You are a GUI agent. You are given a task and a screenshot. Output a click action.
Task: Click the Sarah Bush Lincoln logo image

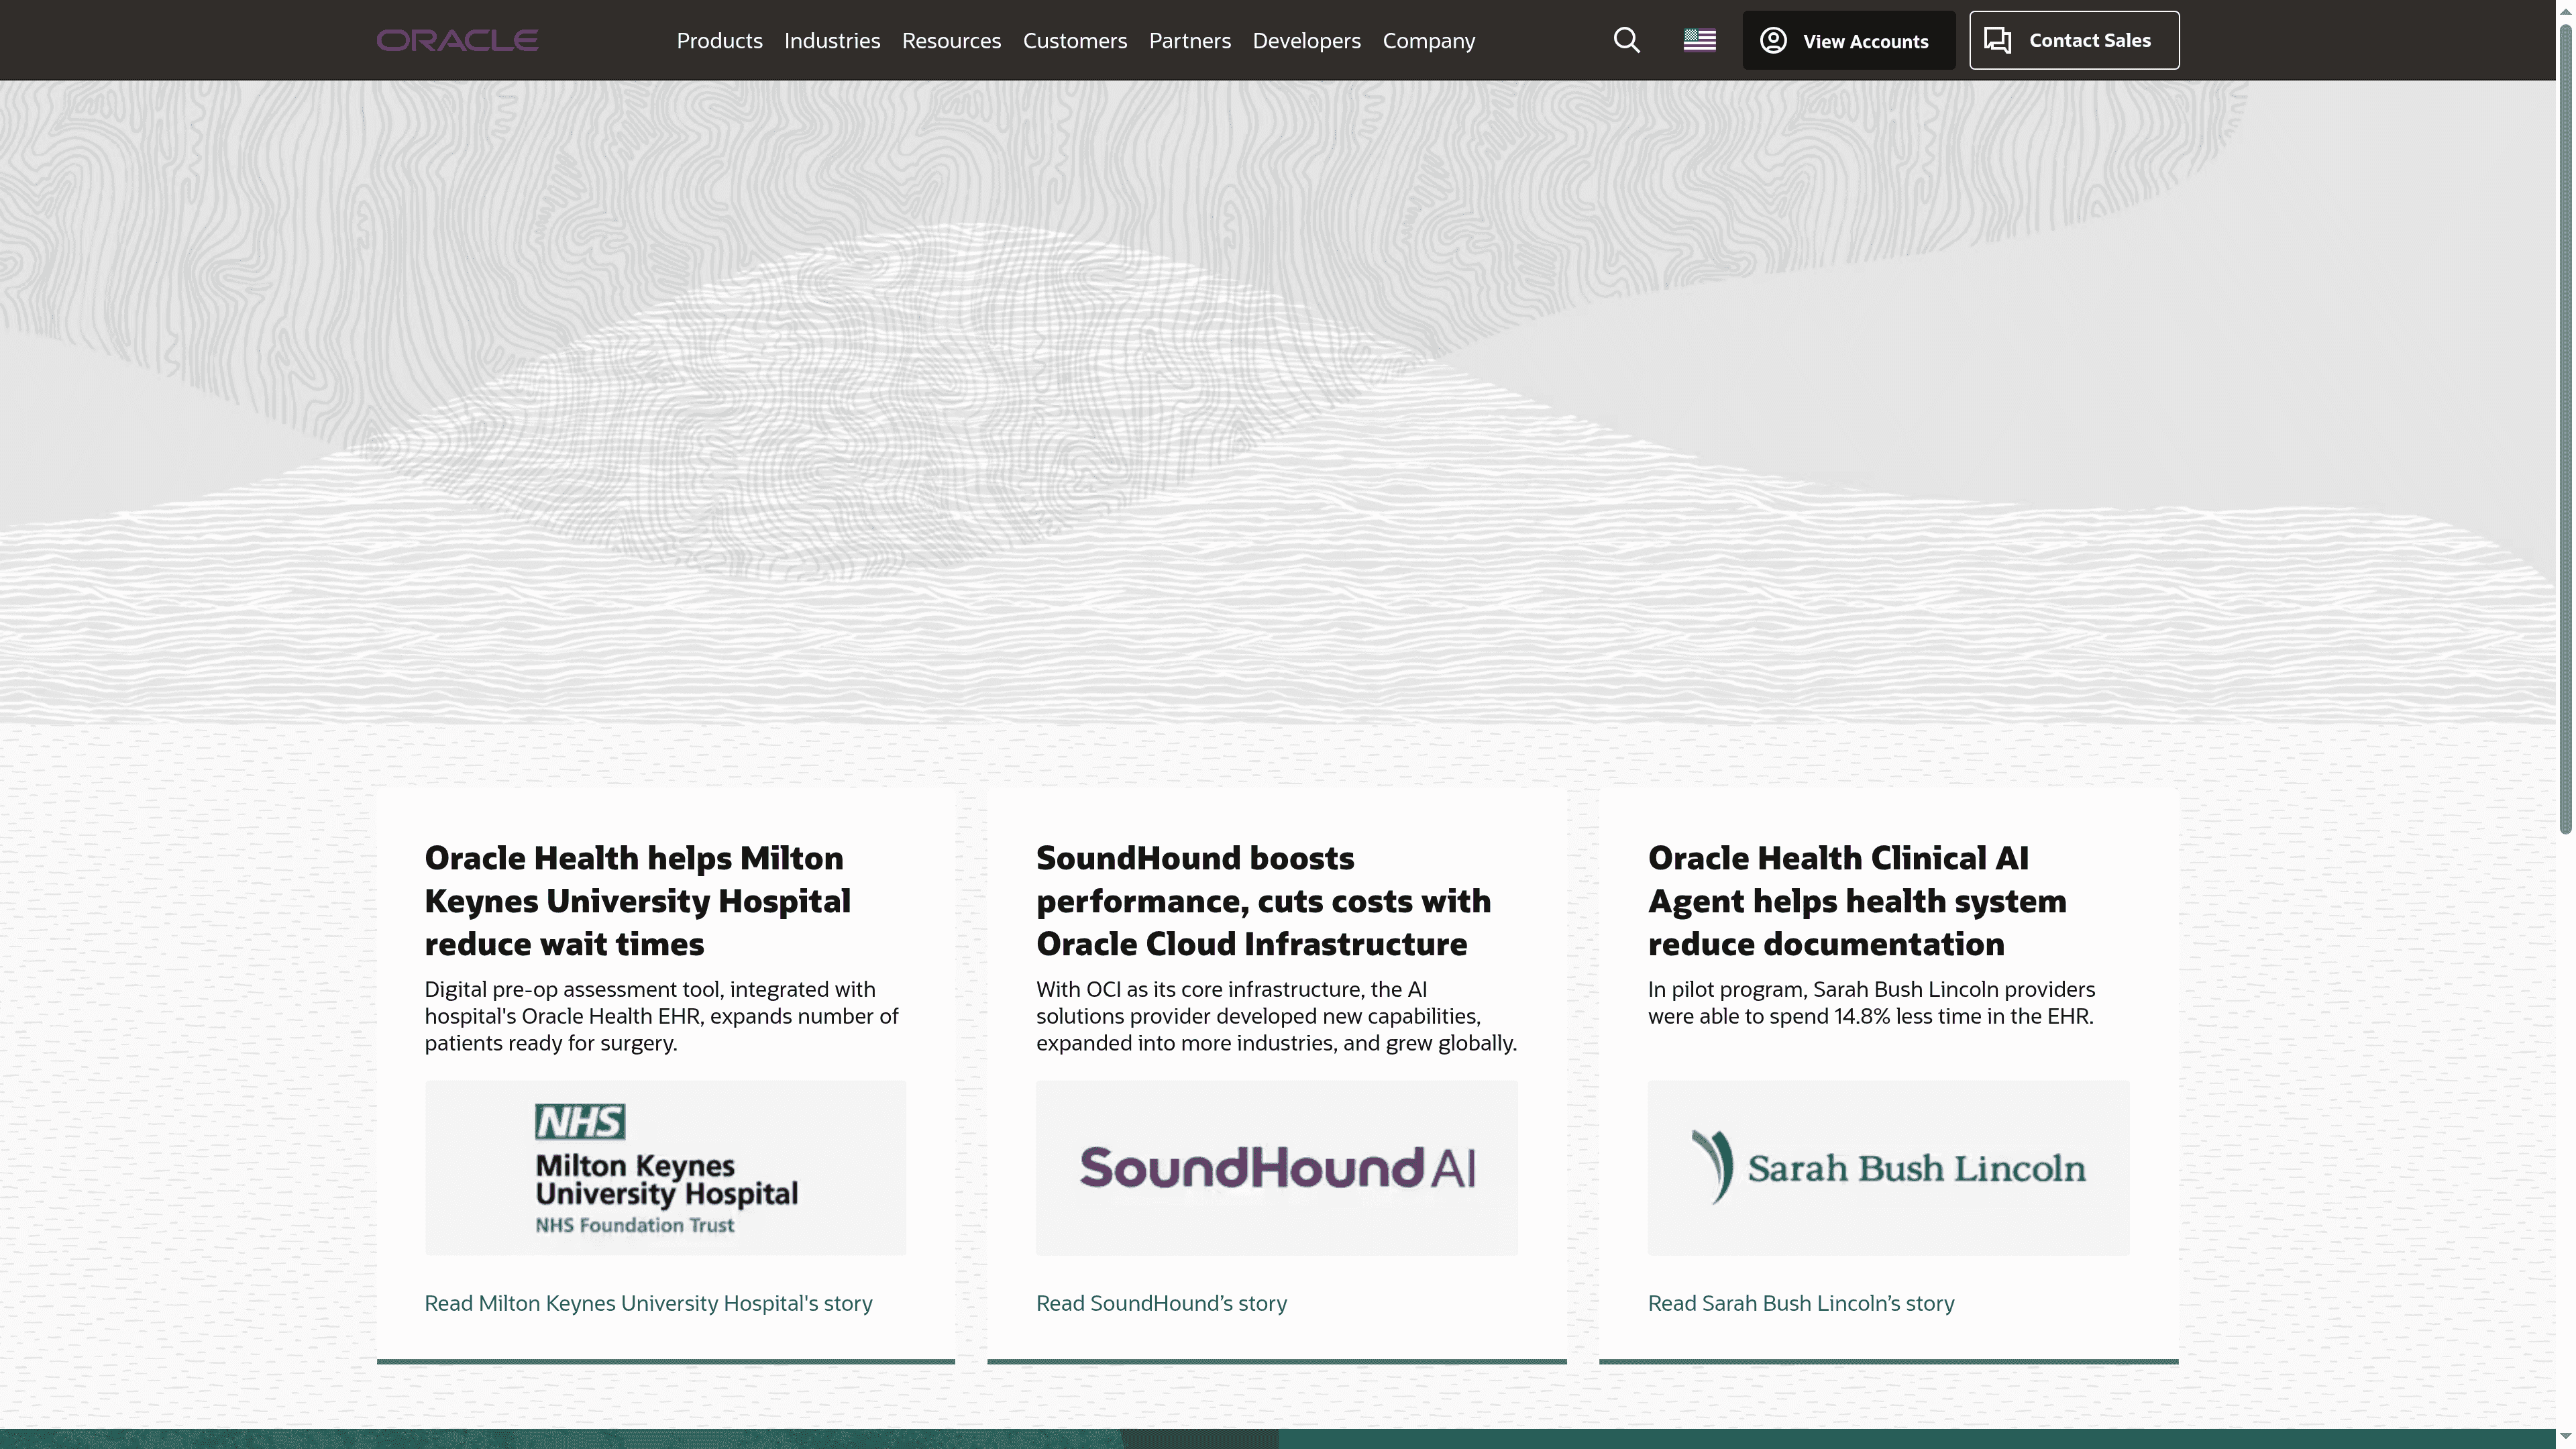tap(1888, 1167)
